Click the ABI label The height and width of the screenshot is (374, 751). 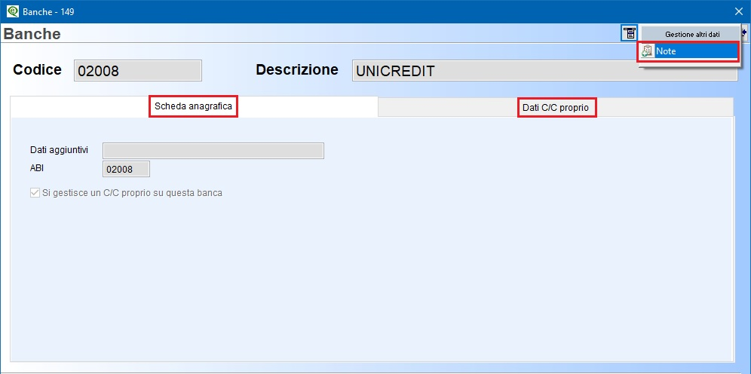coord(37,168)
